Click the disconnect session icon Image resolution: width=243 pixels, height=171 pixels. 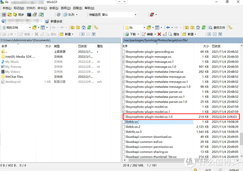tap(152, 15)
